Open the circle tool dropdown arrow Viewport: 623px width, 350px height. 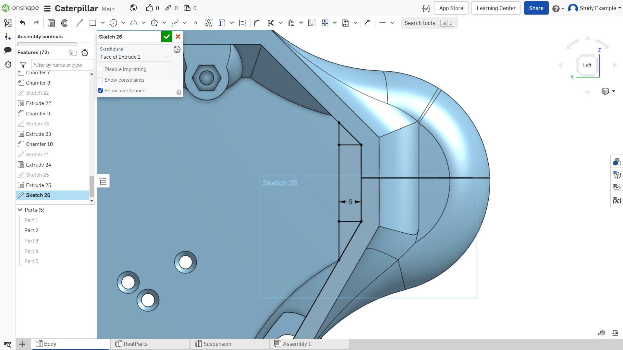coord(123,23)
